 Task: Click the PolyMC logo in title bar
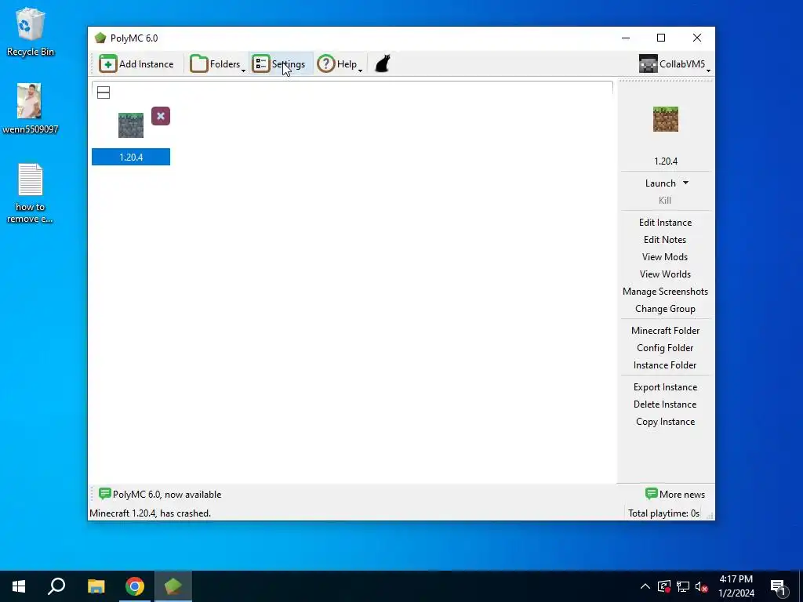100,38
